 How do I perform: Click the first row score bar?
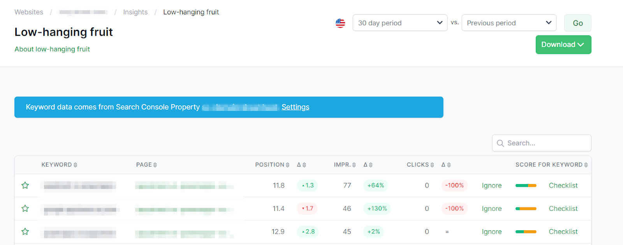[526, 186]
